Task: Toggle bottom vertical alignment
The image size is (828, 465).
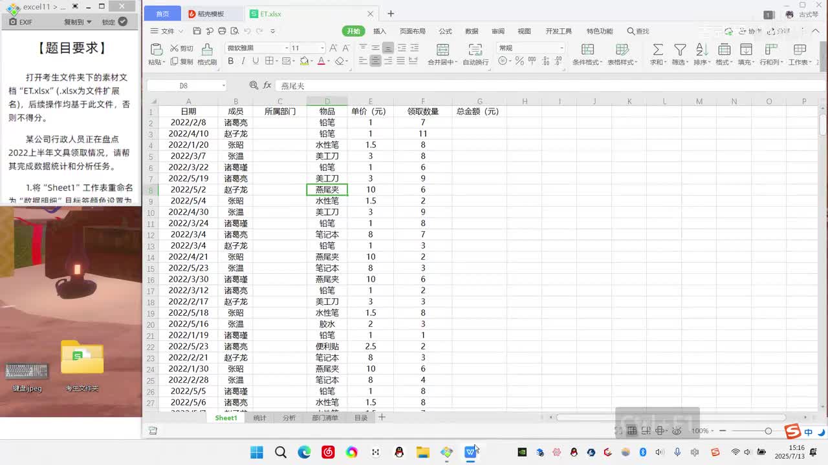Action: 387,48
